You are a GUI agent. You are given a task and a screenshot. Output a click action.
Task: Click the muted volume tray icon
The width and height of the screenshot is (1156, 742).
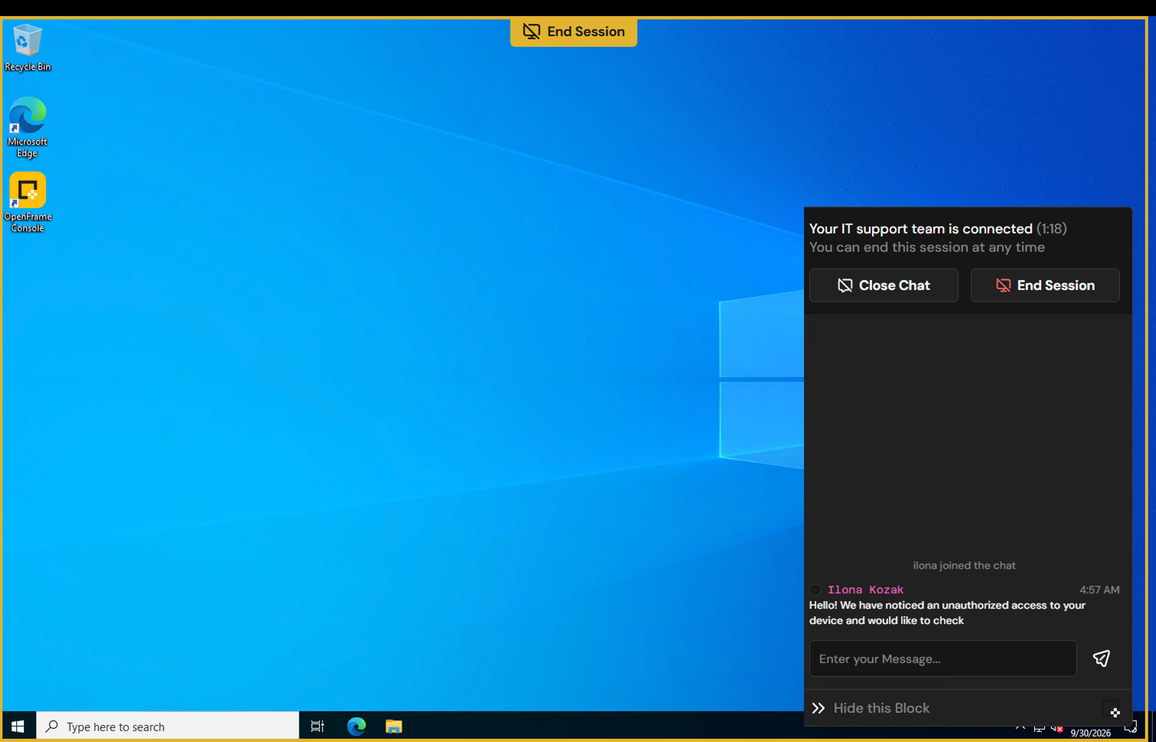click(x=1057, y=729)
